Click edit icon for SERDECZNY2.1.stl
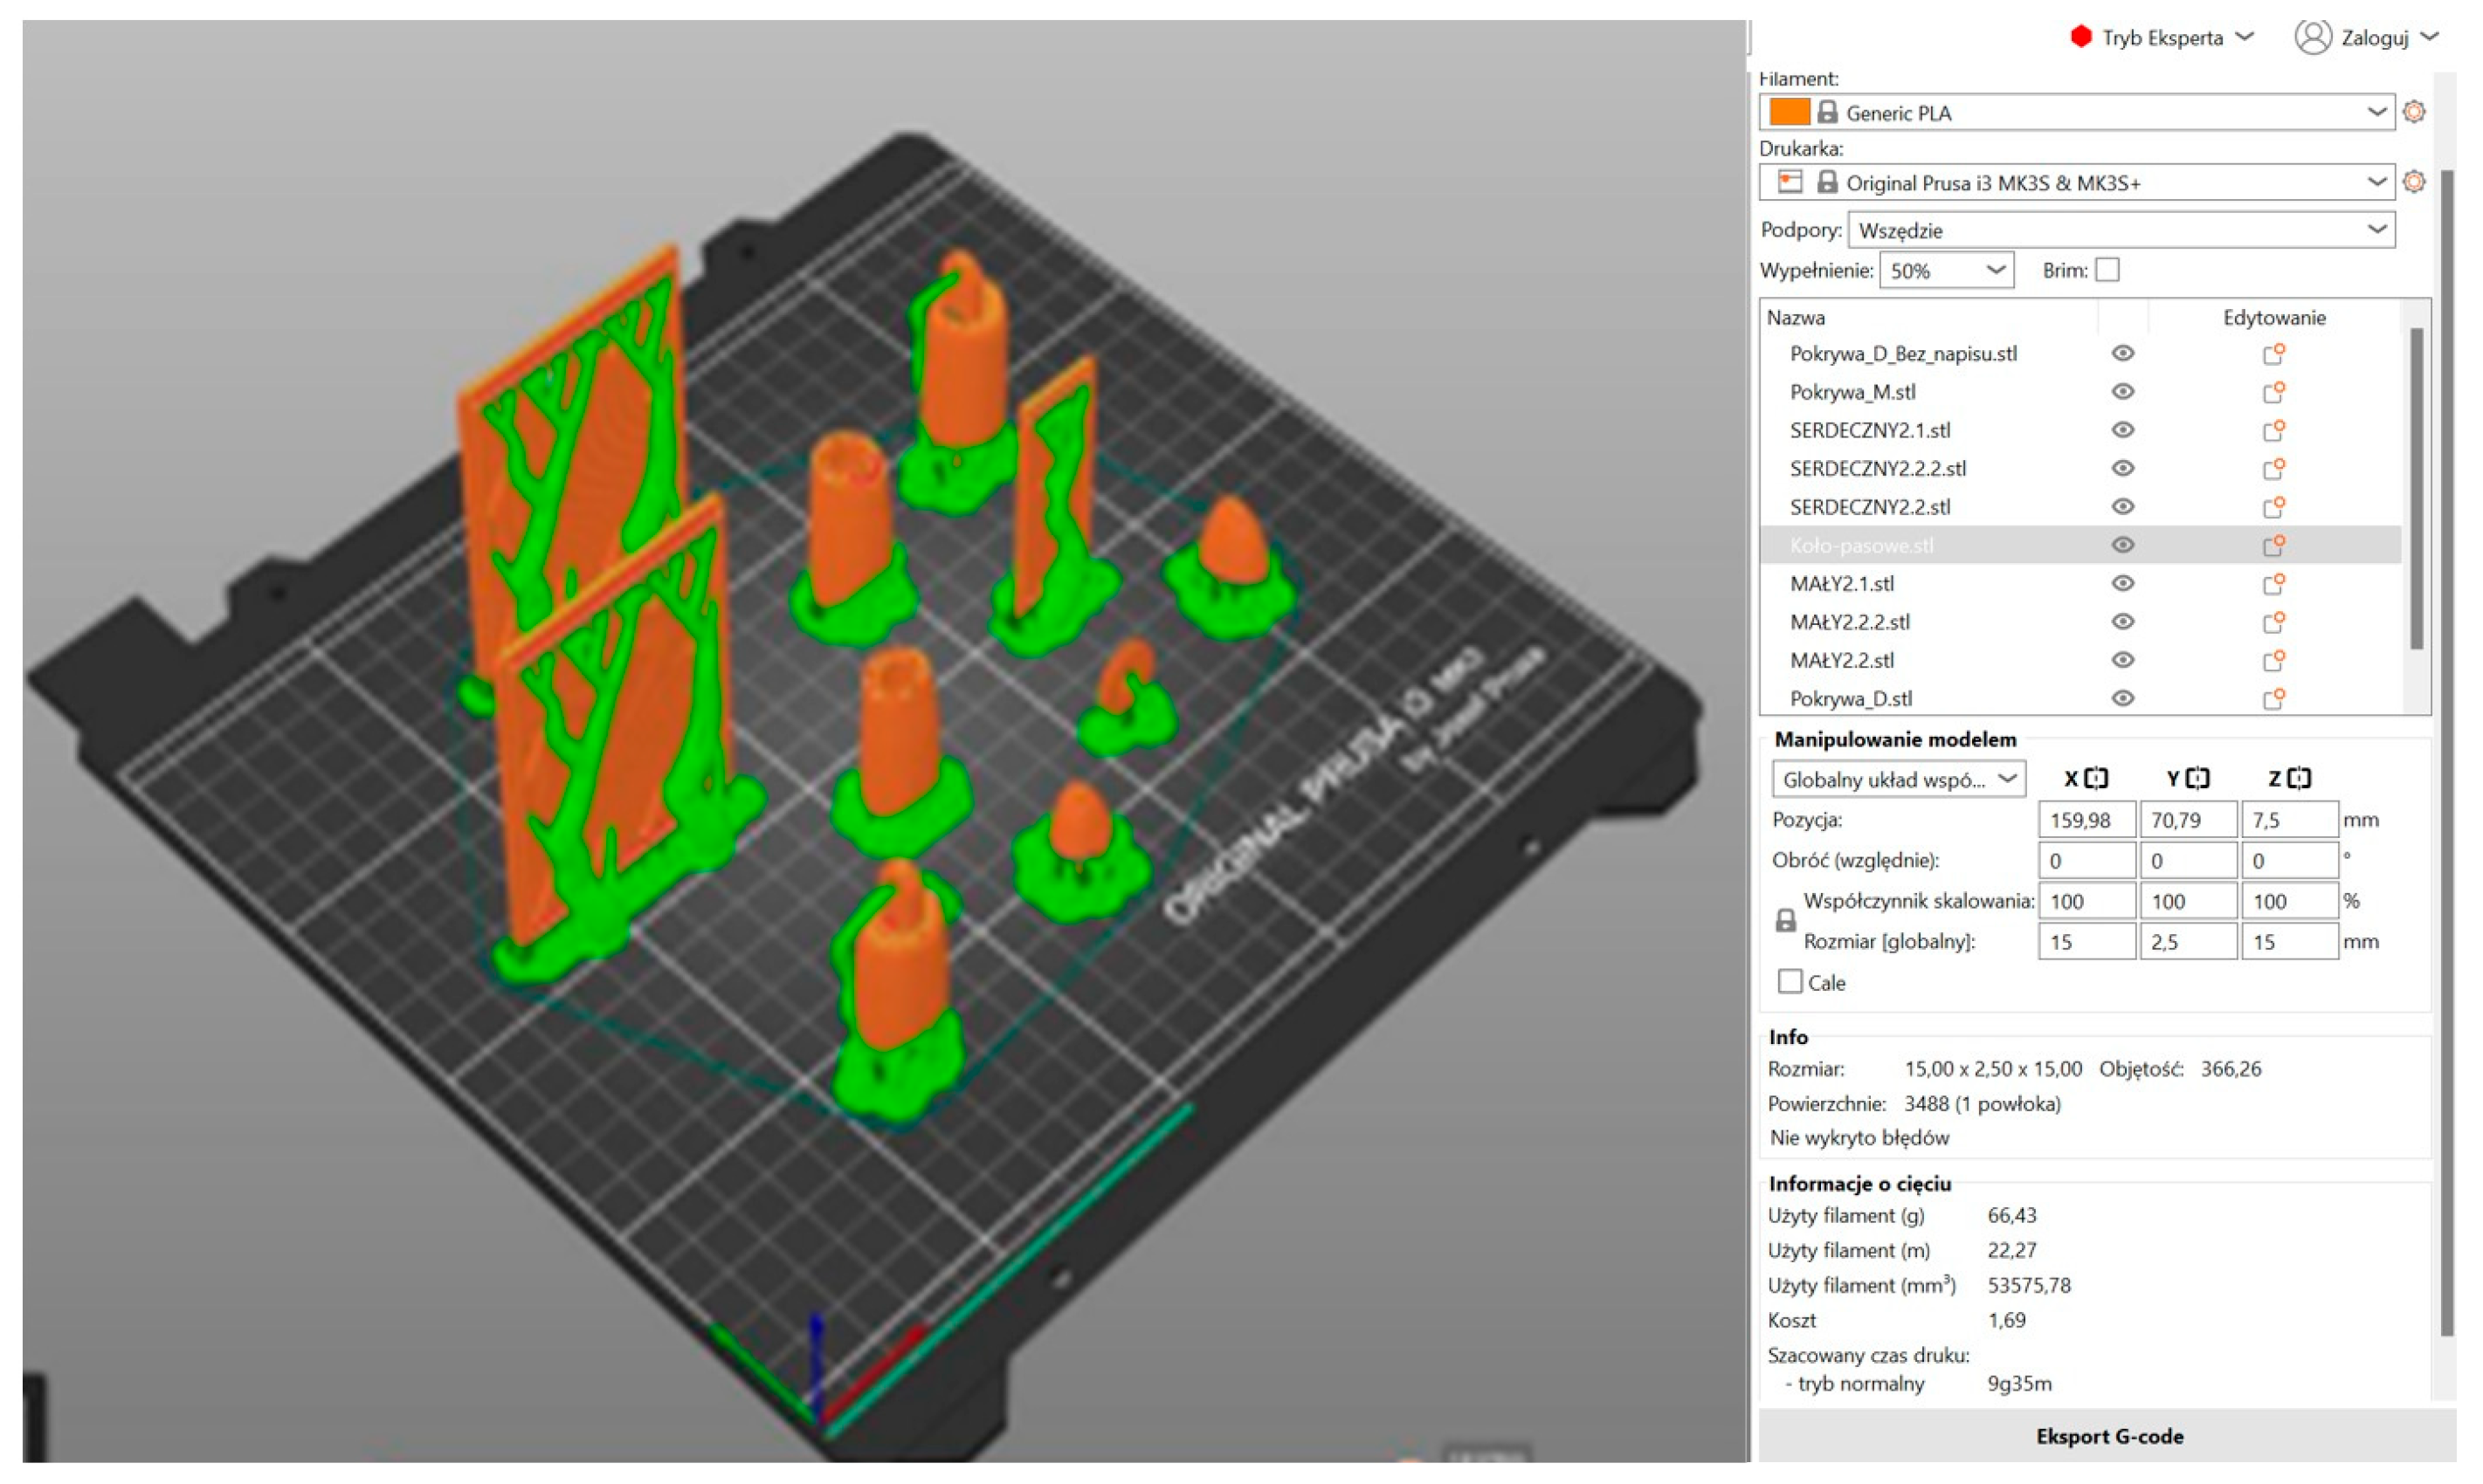The width and height of the screenshot is (2483, 1484). click(2273, 430)
